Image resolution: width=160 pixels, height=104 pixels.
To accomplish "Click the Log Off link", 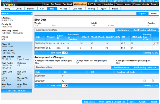I will [x=13, y=1].
